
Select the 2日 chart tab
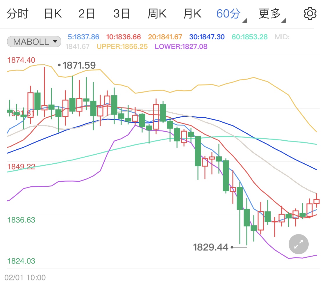(x=87, y=14)
